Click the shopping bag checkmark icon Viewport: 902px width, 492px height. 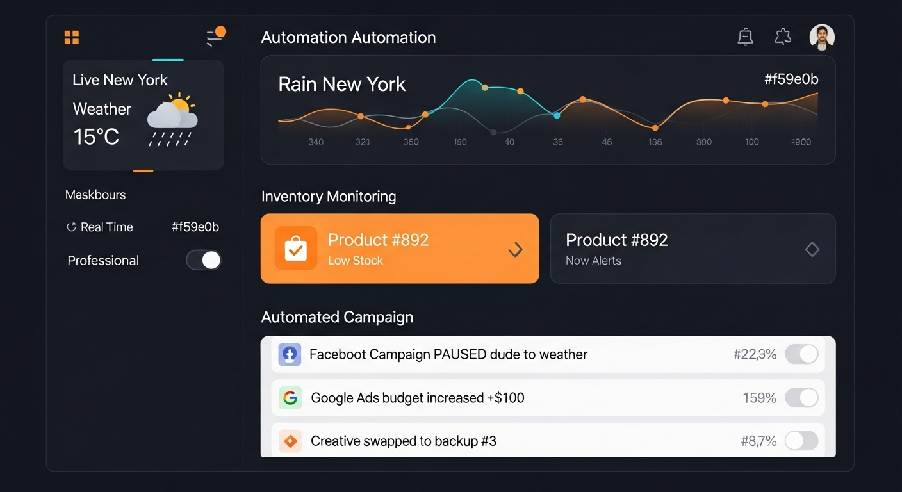pos(295,249)
